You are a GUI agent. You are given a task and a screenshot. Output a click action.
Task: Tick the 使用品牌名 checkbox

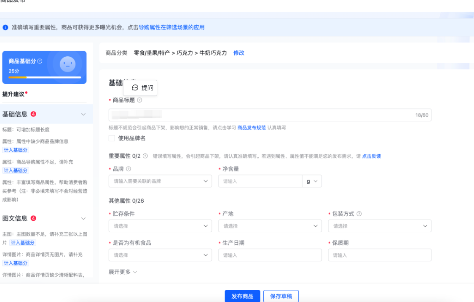112,138
